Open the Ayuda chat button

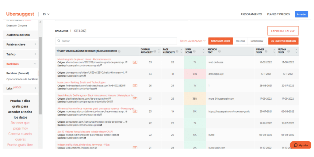pyautogui.click(x=301, y=145)
